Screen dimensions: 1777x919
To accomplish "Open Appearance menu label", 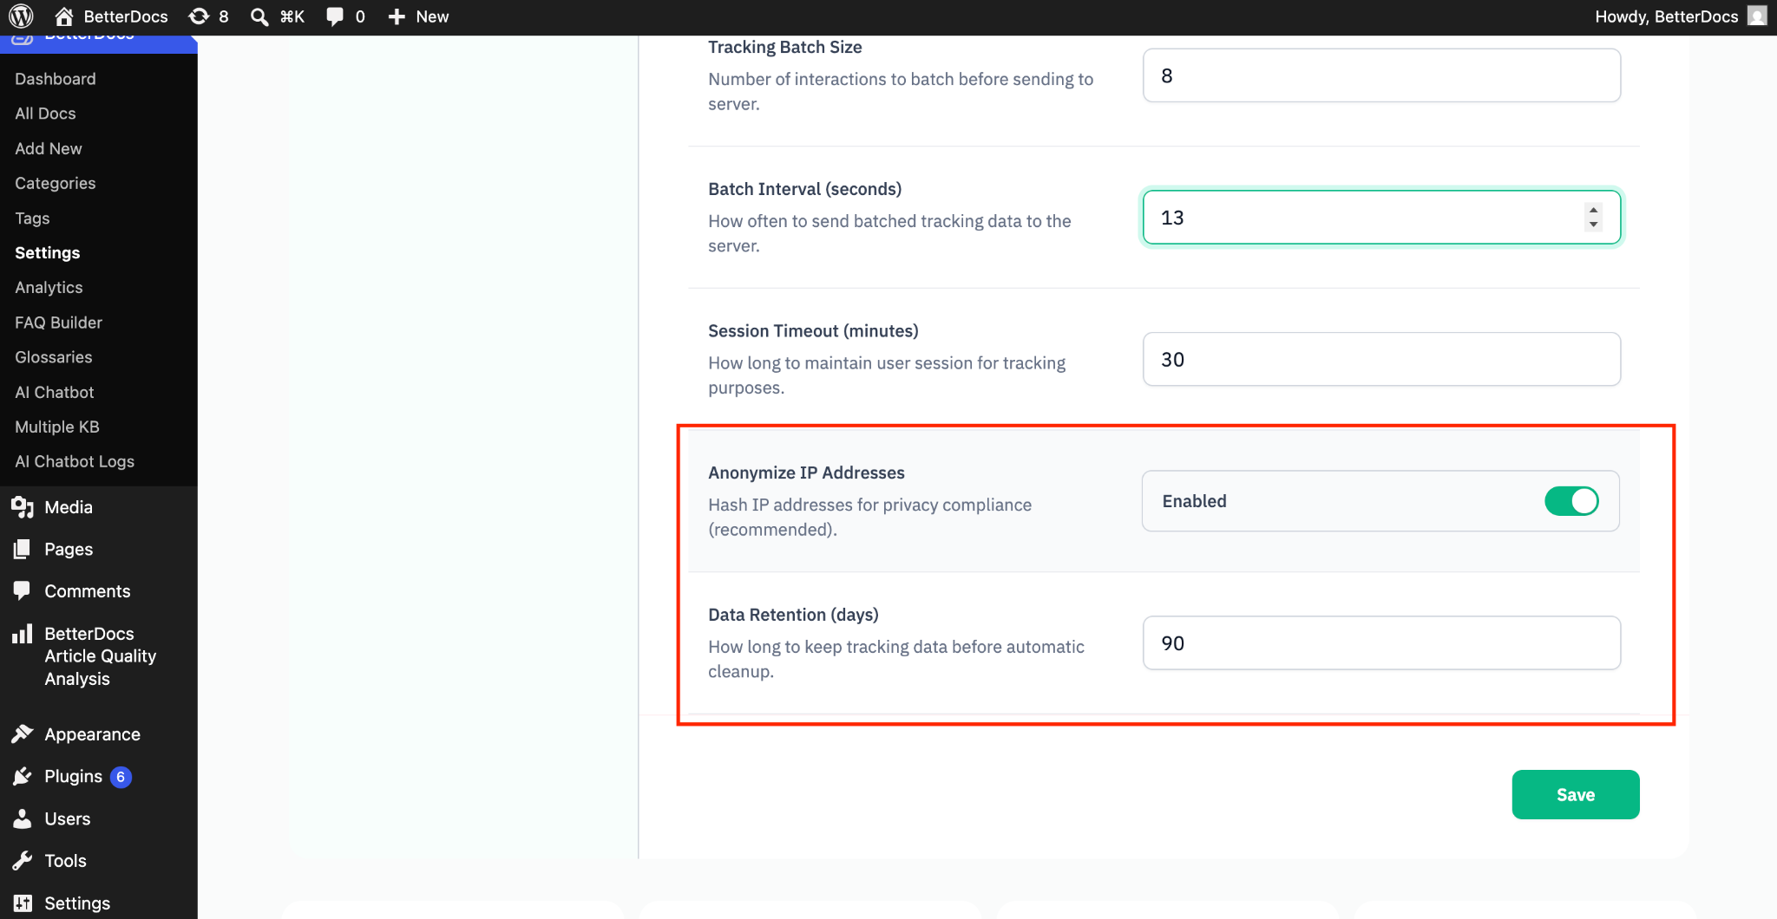I will point(93,734).
